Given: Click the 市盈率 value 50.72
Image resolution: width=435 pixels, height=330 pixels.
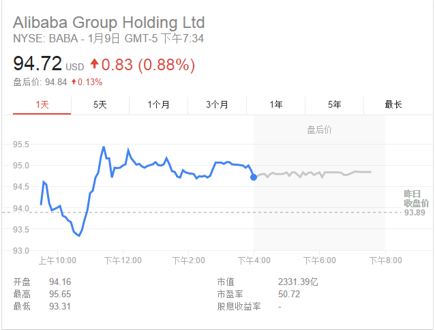Looking at the screenshot, I should click(x=288, y=294).
